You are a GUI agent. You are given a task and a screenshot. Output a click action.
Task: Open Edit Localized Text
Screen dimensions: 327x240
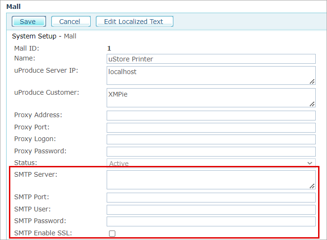click(134, 22)
